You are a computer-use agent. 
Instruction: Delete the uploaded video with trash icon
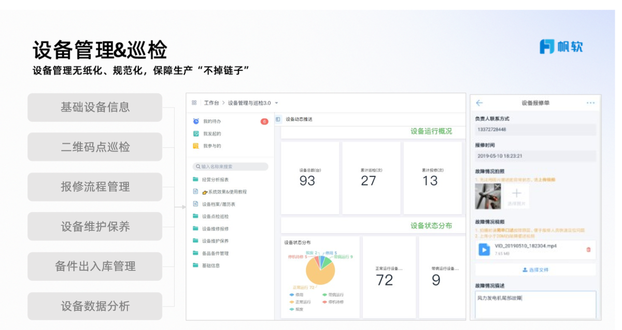pyautogui.click(x=588, y=250)
